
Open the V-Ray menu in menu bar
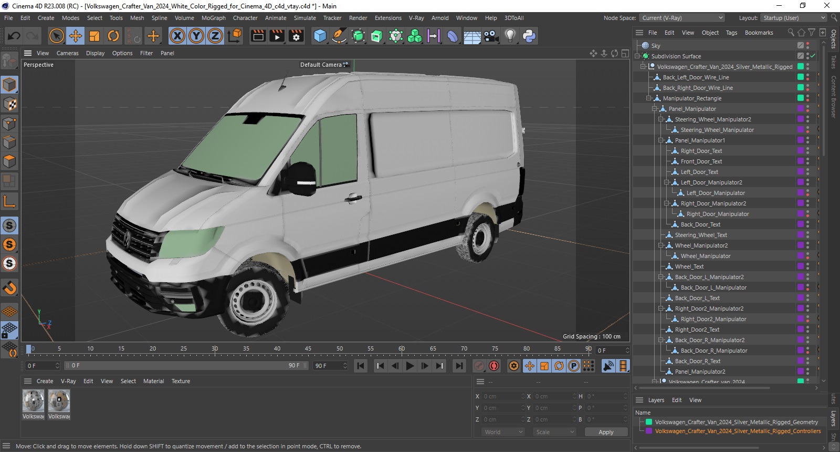pos(416,18)
